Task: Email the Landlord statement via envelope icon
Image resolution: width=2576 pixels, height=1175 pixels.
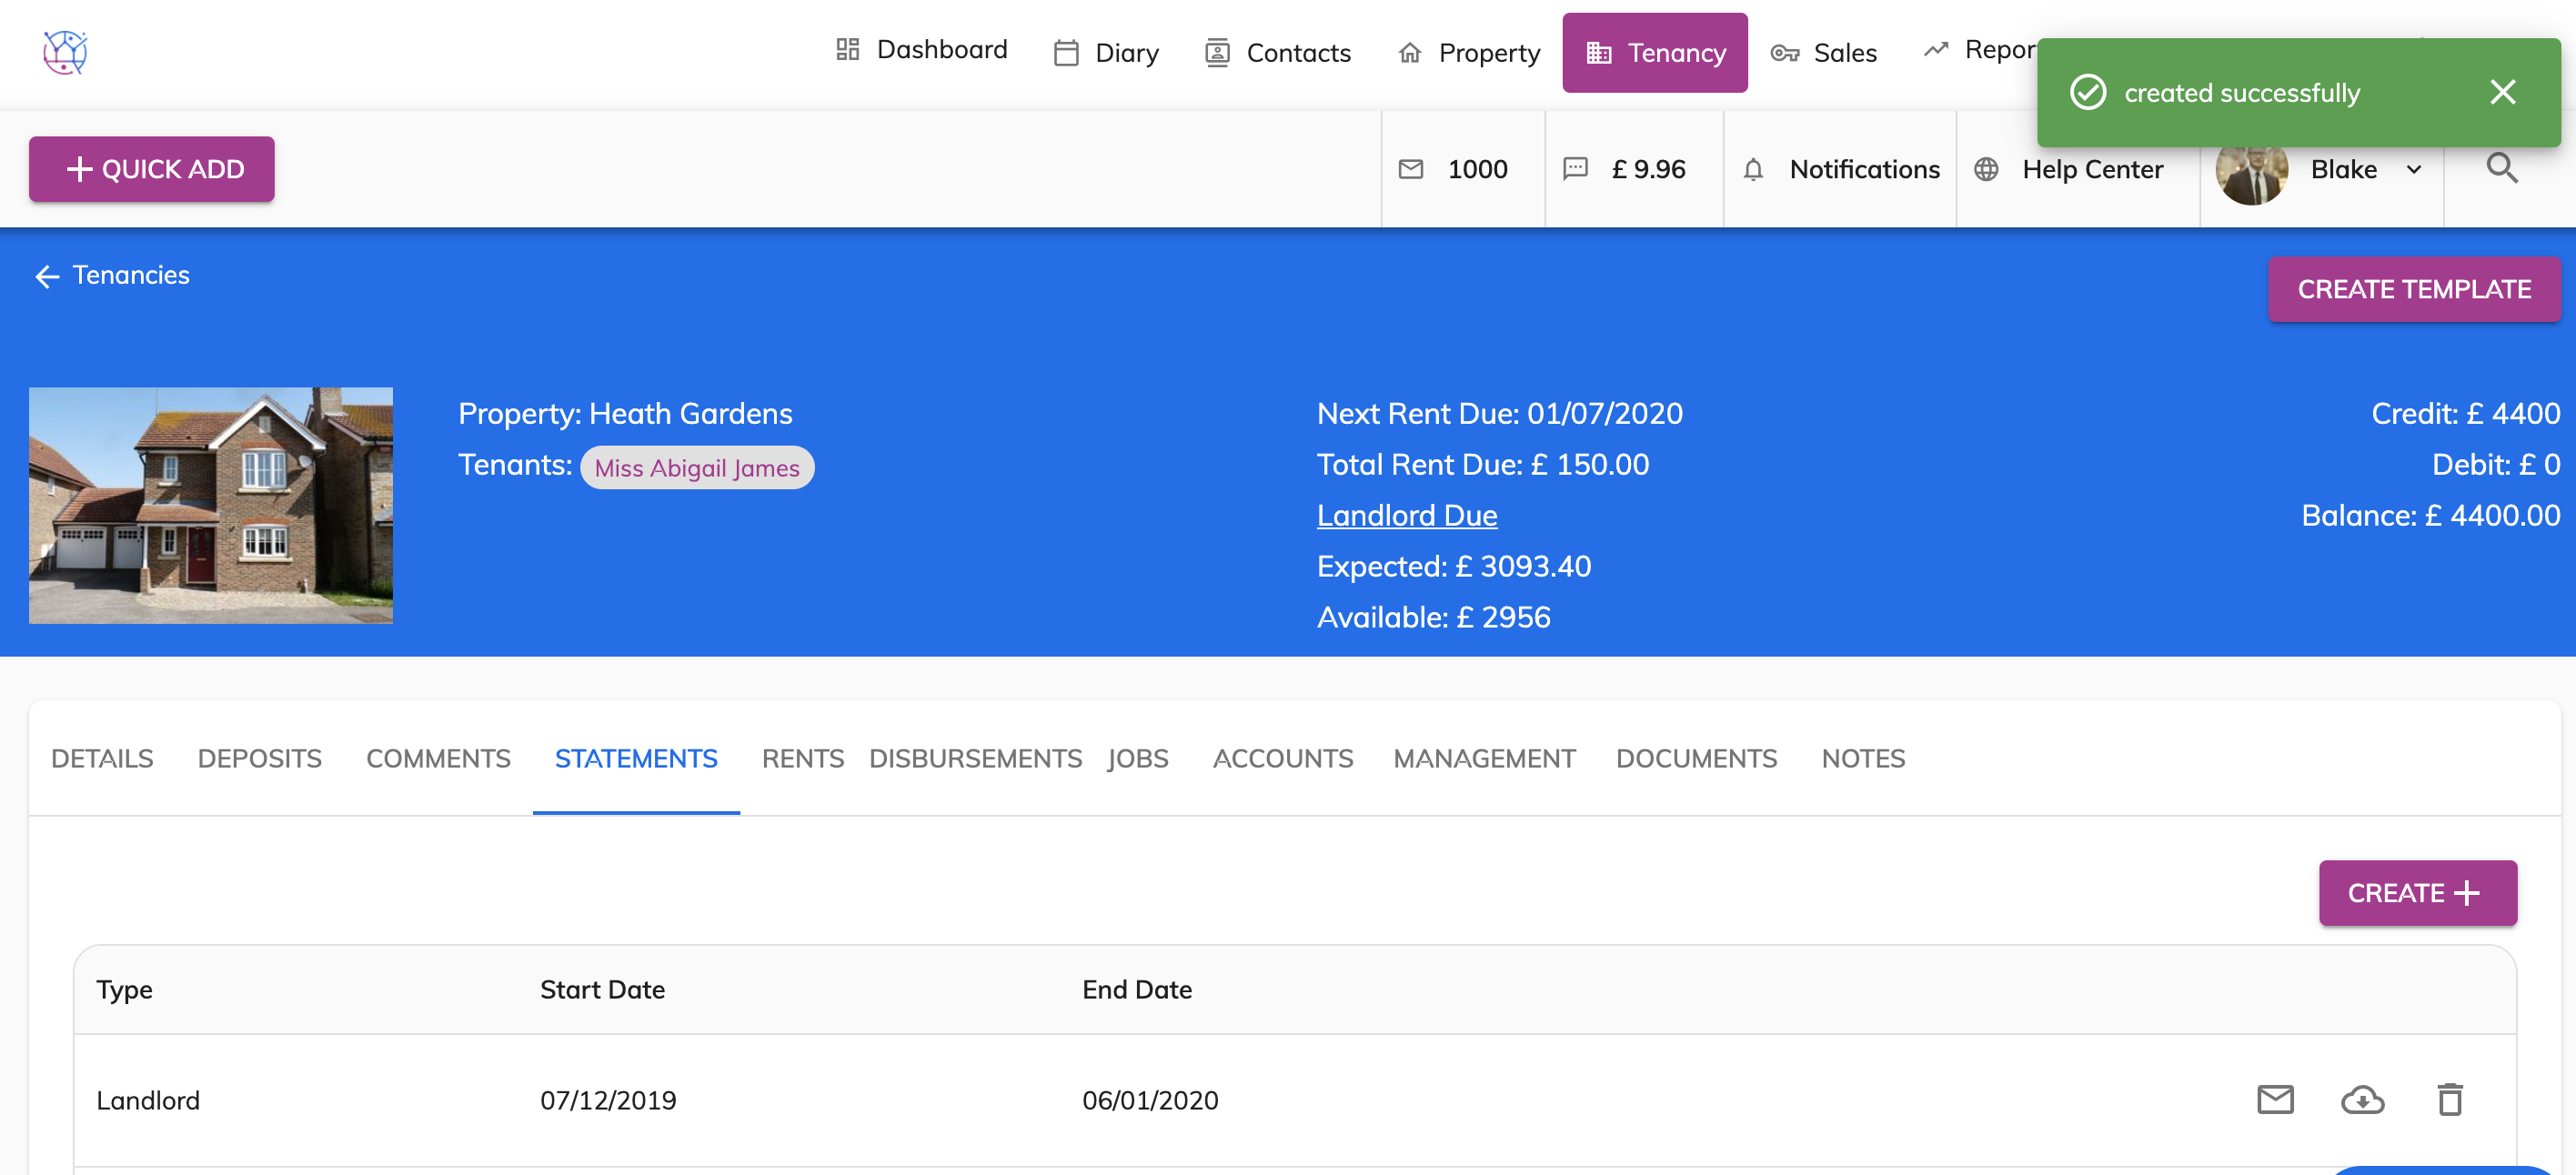Action: [x=2275, y=1099]
